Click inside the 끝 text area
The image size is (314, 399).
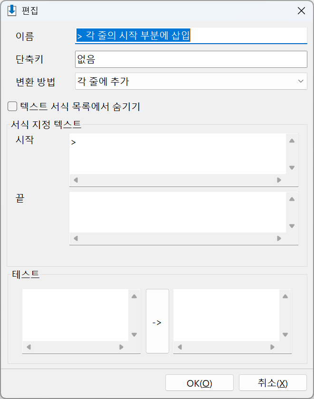178,212
